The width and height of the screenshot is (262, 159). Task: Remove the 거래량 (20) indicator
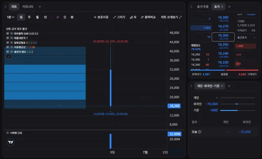(x=8, y=133)
